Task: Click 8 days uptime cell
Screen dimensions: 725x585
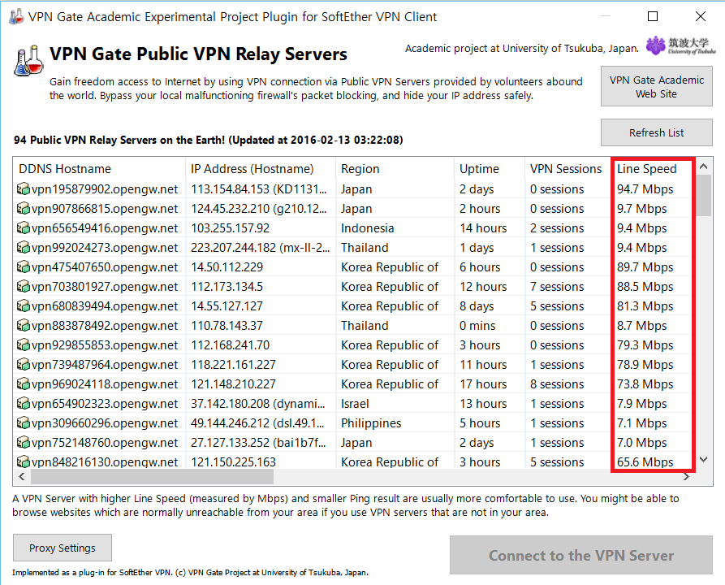Action: point(477,305)
